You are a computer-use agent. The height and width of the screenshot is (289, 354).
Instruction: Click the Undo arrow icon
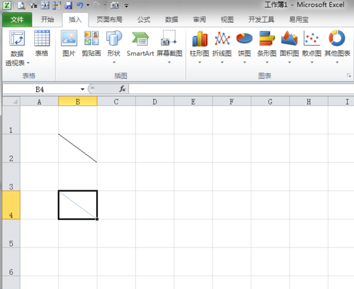79,5
